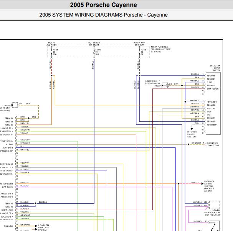Image resolution: width=233 pixels, height=231 pixels.
Task: Select the "MS- ON" terminal label
Action: [211, 109]
